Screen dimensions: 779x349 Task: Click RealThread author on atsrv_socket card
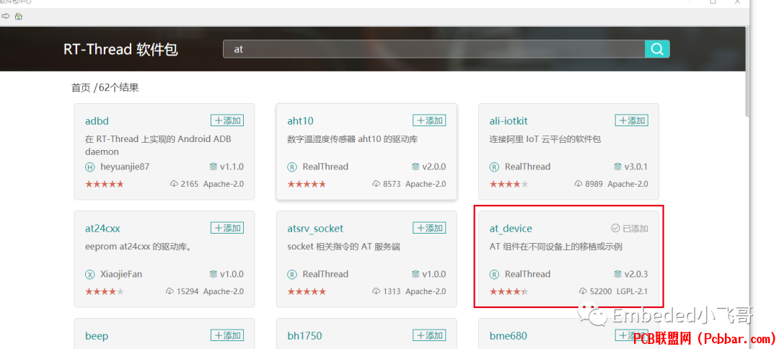point(325,274)
